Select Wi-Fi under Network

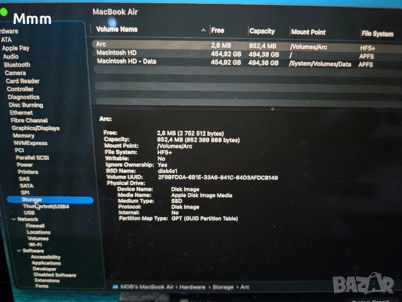(x=35, y=245)
